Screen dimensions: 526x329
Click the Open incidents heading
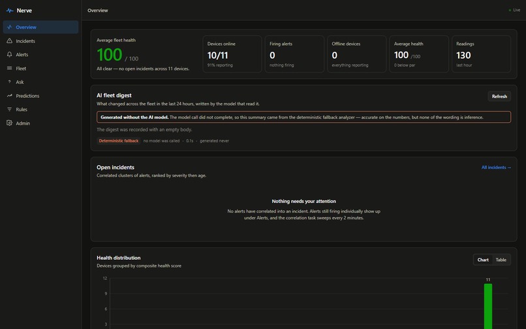[x=116, y=167]
